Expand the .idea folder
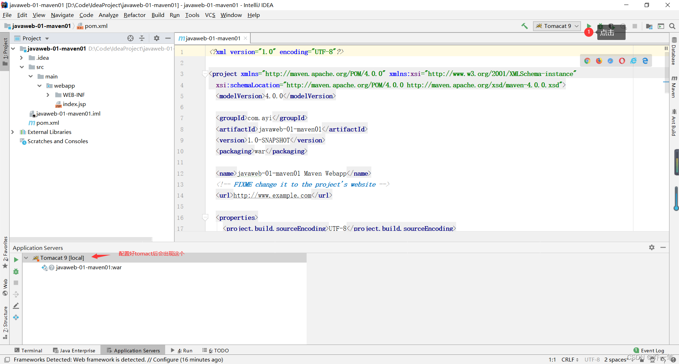Screen dimensions: 679x364 (22, 58)
